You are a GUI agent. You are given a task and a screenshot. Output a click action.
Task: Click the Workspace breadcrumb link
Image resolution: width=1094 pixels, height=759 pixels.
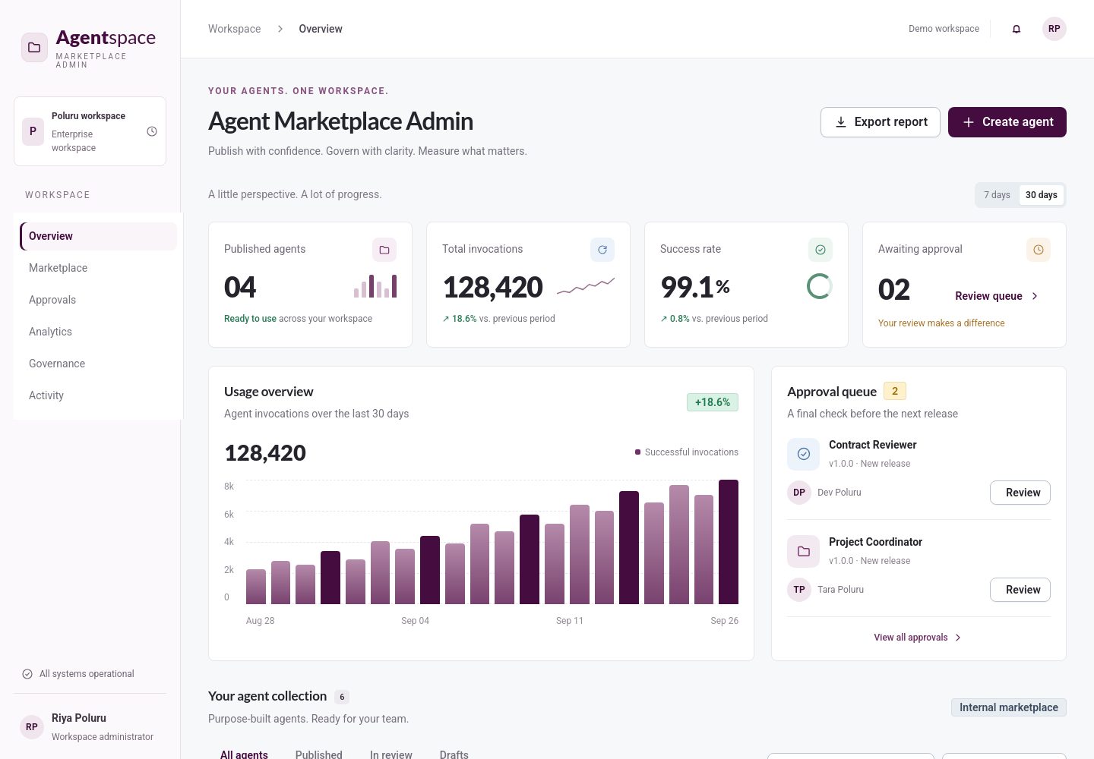point(235,29)
